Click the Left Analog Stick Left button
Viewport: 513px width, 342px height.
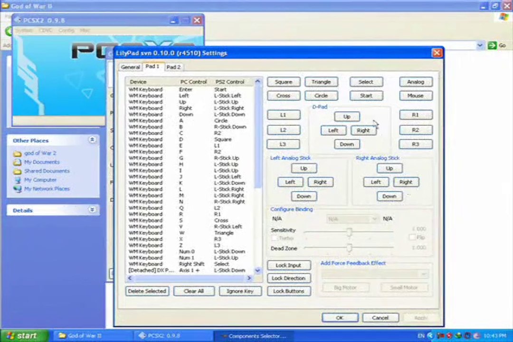click(290, 182)
